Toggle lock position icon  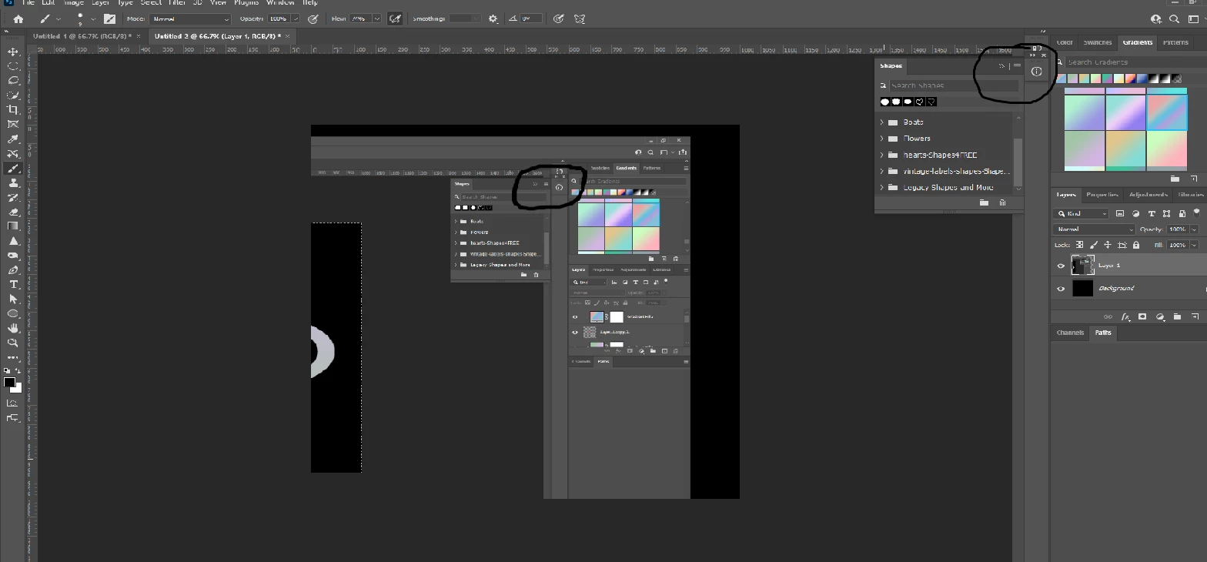1108,245
